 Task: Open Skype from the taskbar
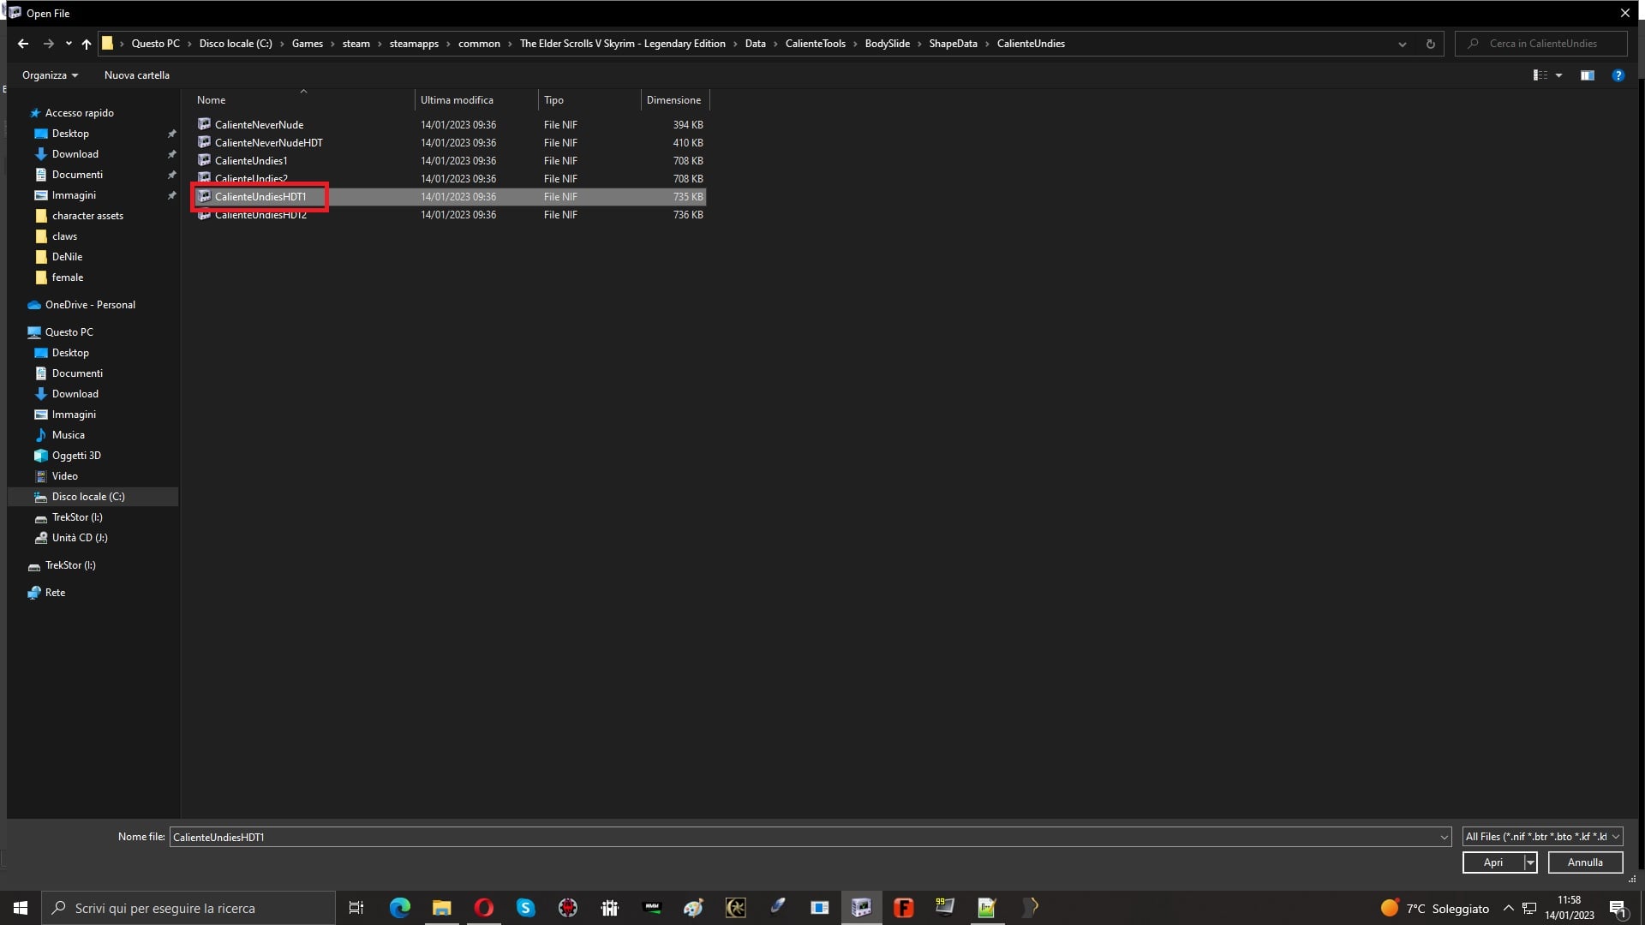525,908
